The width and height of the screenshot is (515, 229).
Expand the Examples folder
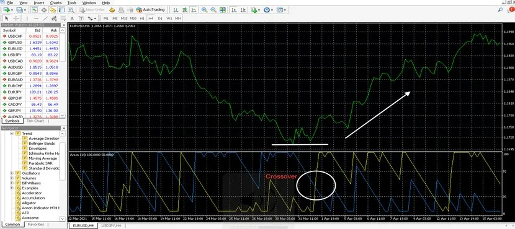click(12, 188)
